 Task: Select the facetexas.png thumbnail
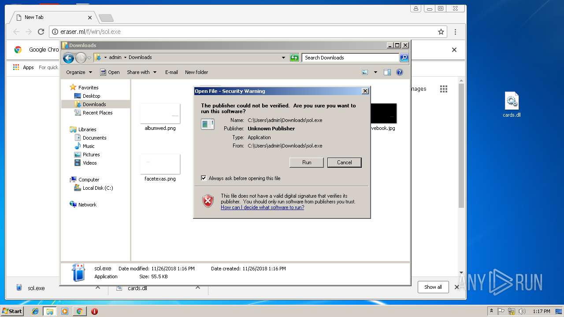(160, 164)
